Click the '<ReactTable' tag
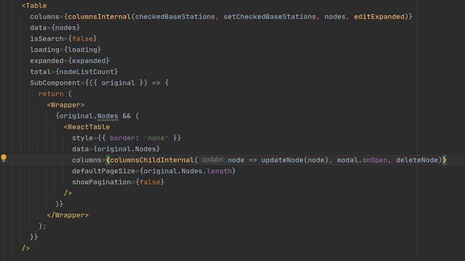The width and height of the screenshot is (465, 261). pyautogui.click(x=87, y=127)
